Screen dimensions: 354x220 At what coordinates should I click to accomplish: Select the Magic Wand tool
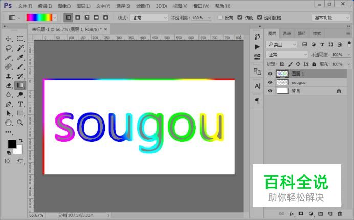coord(20,48)
